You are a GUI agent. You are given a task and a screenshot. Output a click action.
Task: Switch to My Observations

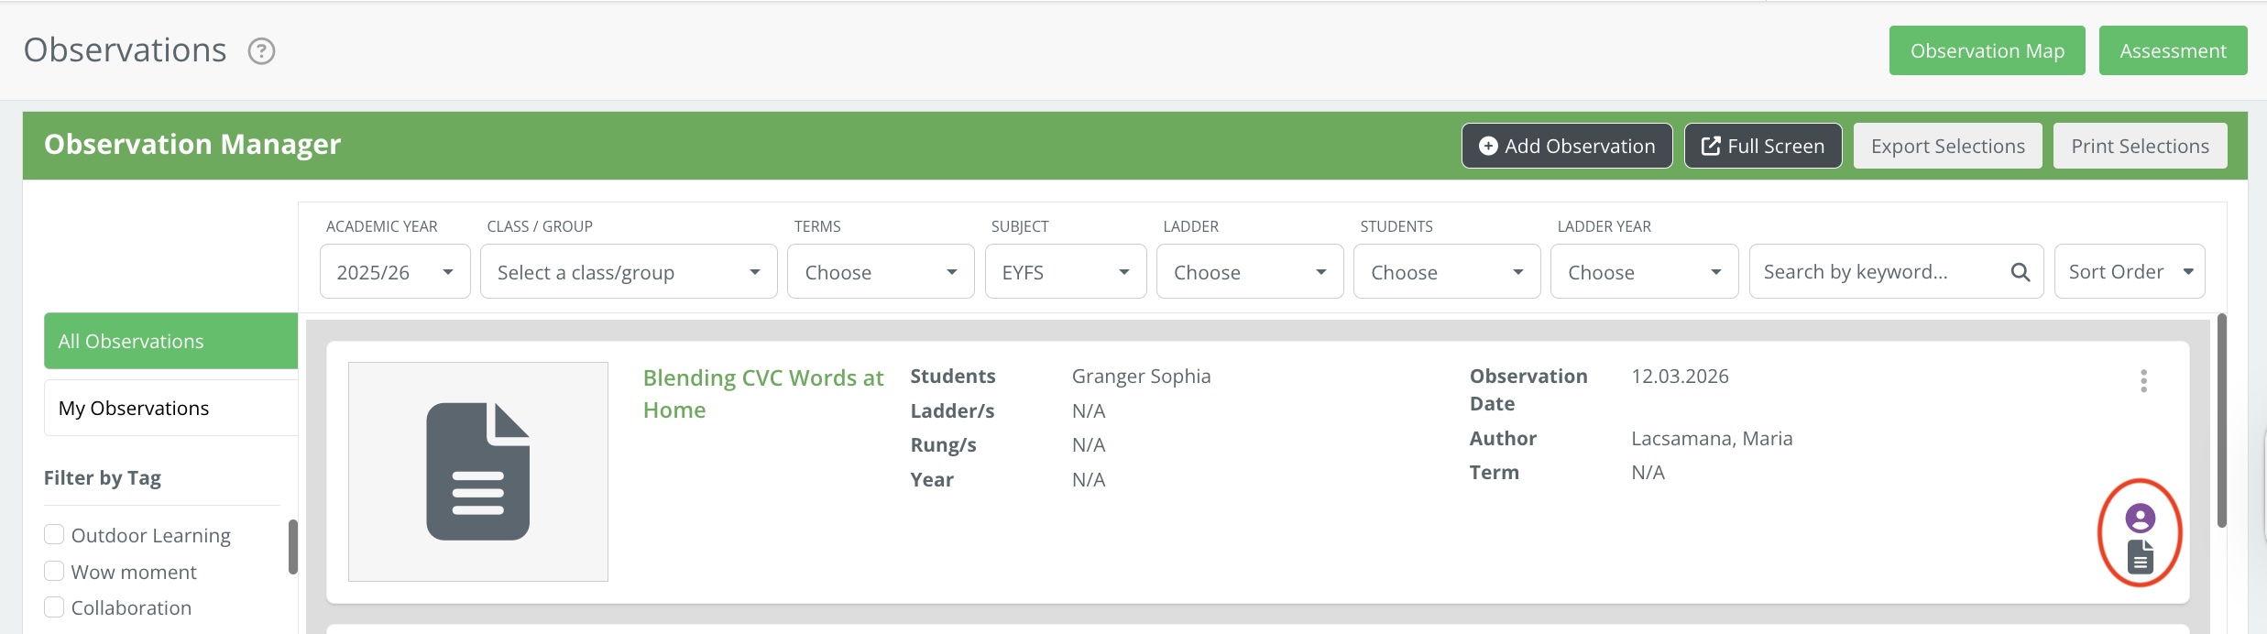tap(170, 408)
